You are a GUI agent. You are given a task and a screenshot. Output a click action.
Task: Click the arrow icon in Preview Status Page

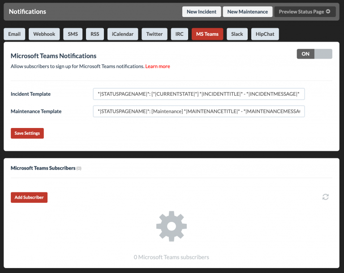(x=328, y=11)
